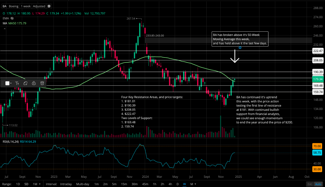Collapse the indicator legend chevron
The image size is (325, 187).
(4, 29)
